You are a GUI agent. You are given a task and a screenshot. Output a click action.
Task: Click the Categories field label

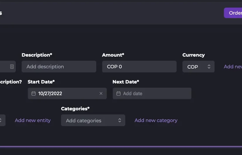tap(75, 109)
